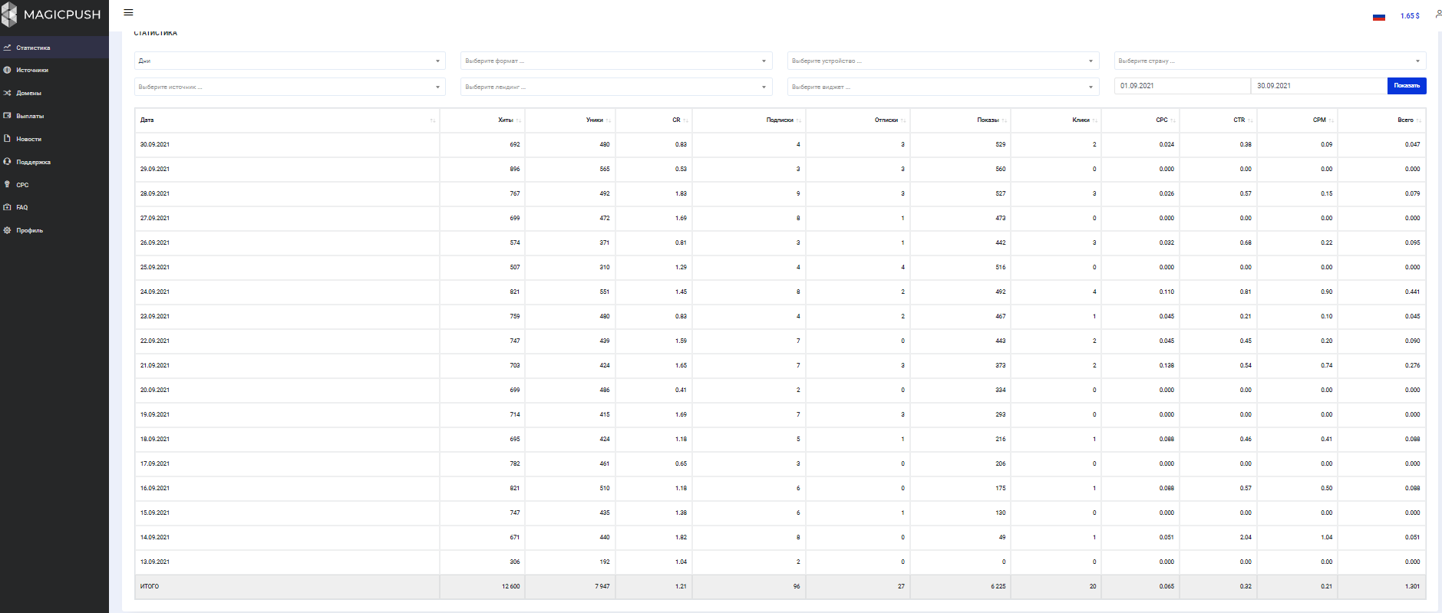This screenshot has height=613, width=1442.
Task: Click the Профиль gear icon
Action: click(7, 230)
